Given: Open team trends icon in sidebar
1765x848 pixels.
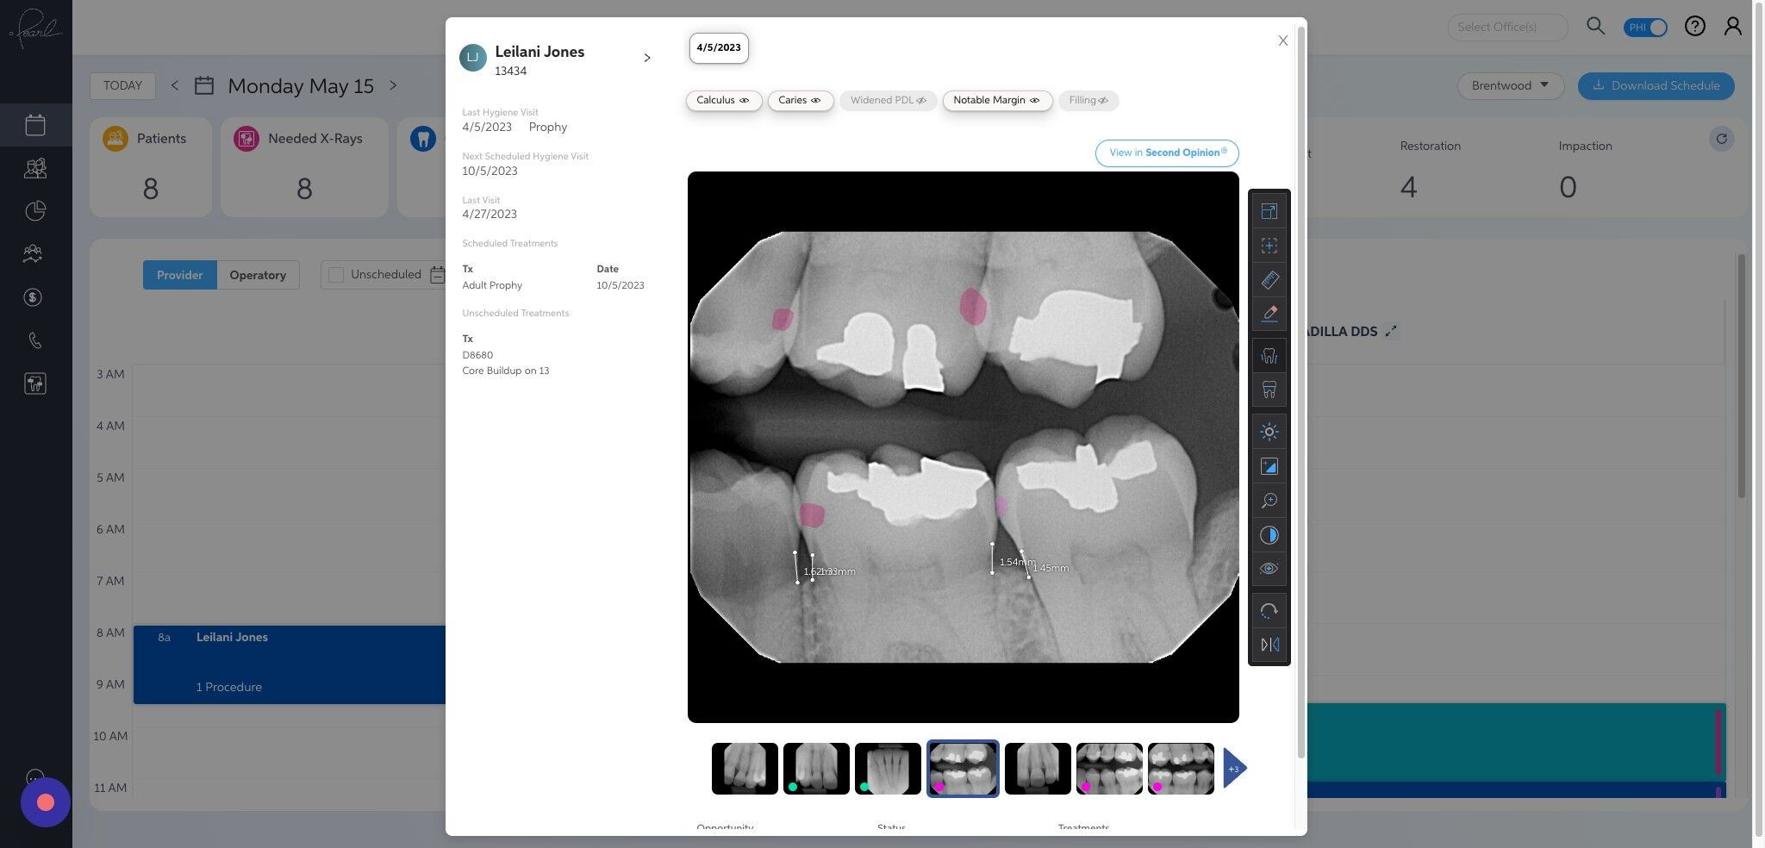Looking at the screenshot, I should (x=33, y=254).
